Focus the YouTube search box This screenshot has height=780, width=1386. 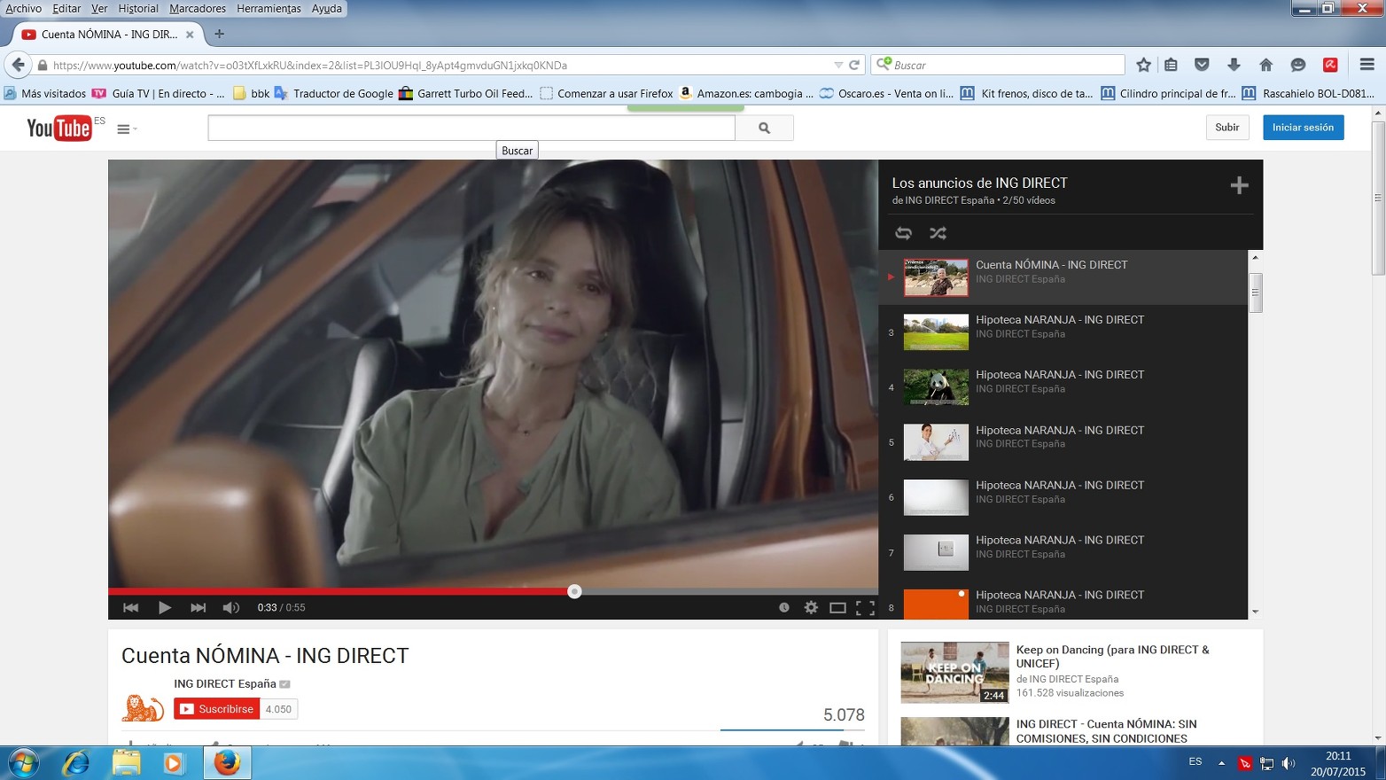(x=471, y=128)
